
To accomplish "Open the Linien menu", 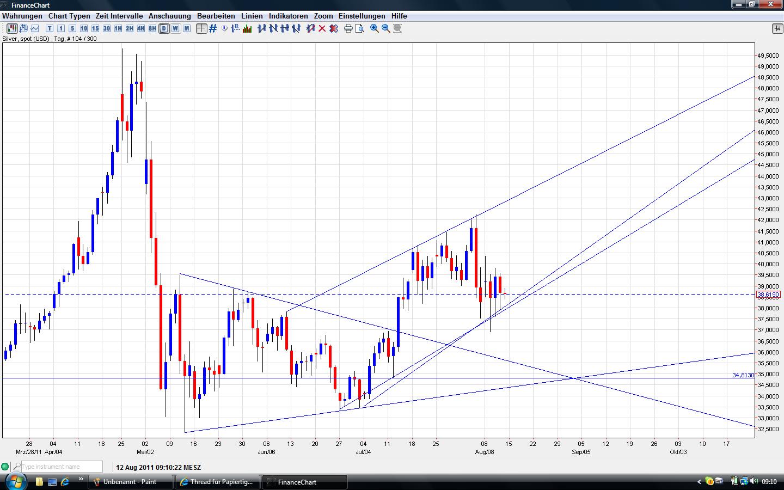I will (252, 16).
